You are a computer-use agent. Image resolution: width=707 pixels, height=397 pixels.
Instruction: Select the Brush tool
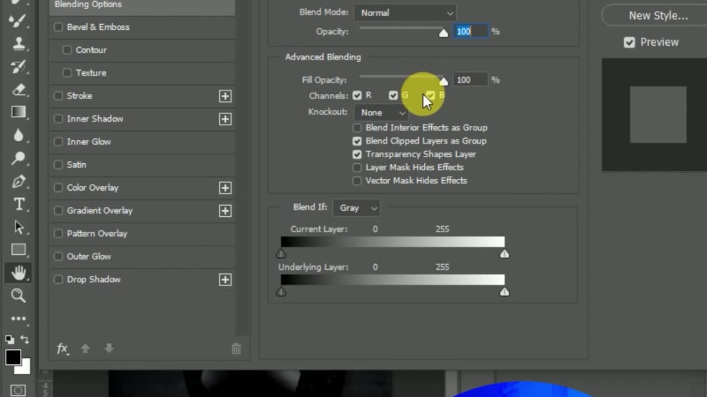point(18,21)
